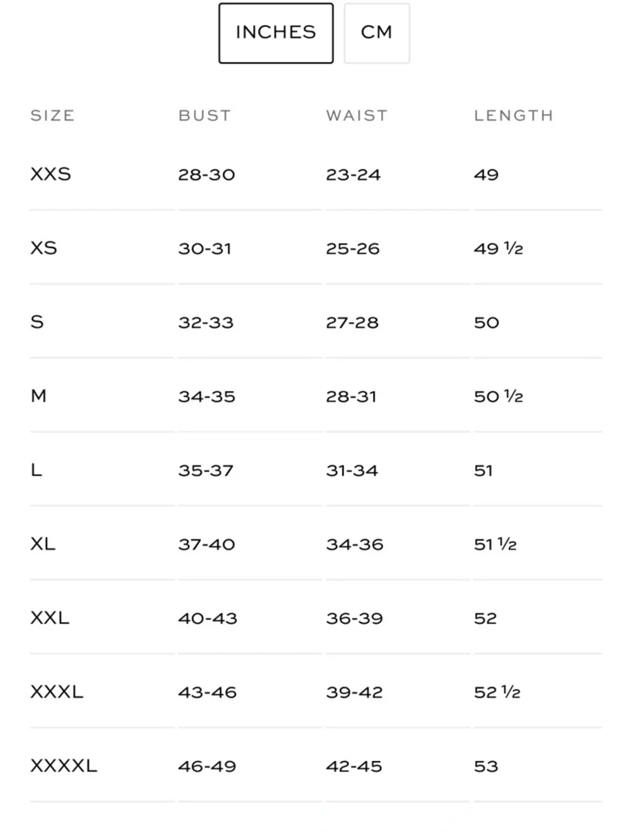
Task: Click length value 49 ½ for XS
Action: point(499,249)
